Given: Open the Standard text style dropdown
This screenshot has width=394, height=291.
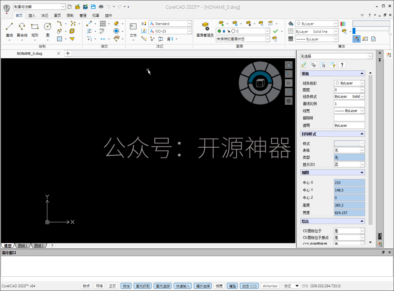Looking at the screenshot, I should tap(170, 24).
